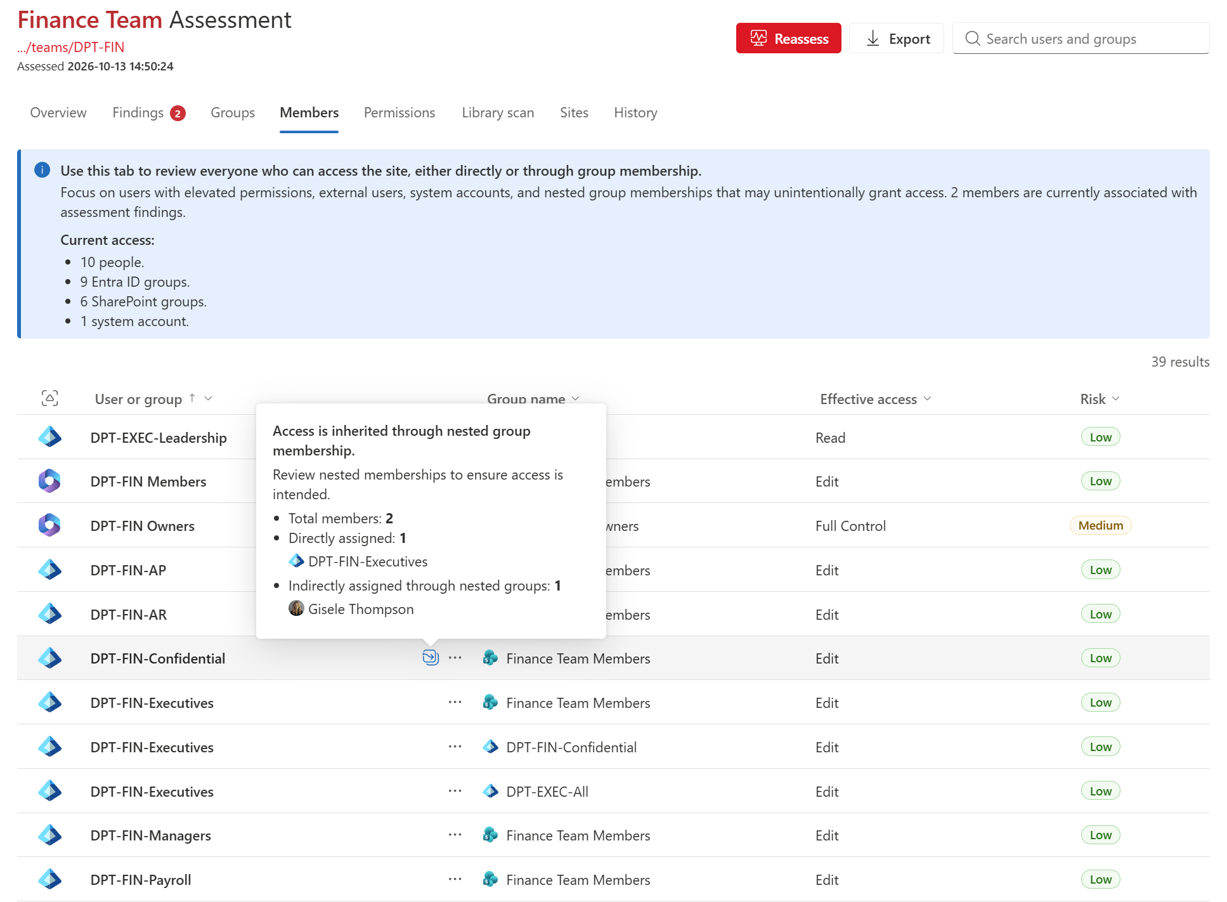The height and width of the screenshot is (902, 1227).
Task: Click Gisele Thompson's avatar in the popup
Action: point(296,608)
